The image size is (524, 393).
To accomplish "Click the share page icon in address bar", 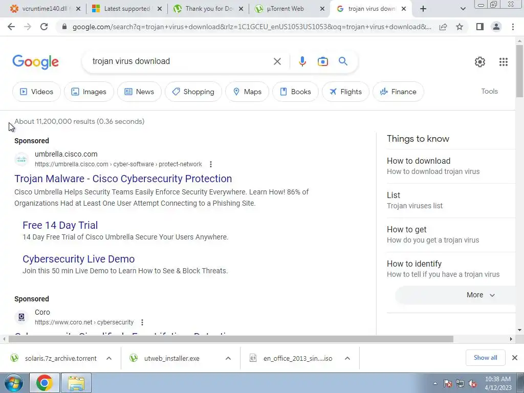I will [x=443, y=27].
